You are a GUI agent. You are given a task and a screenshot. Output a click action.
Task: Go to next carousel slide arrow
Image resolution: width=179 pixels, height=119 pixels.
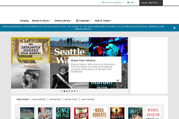(77, 91)
